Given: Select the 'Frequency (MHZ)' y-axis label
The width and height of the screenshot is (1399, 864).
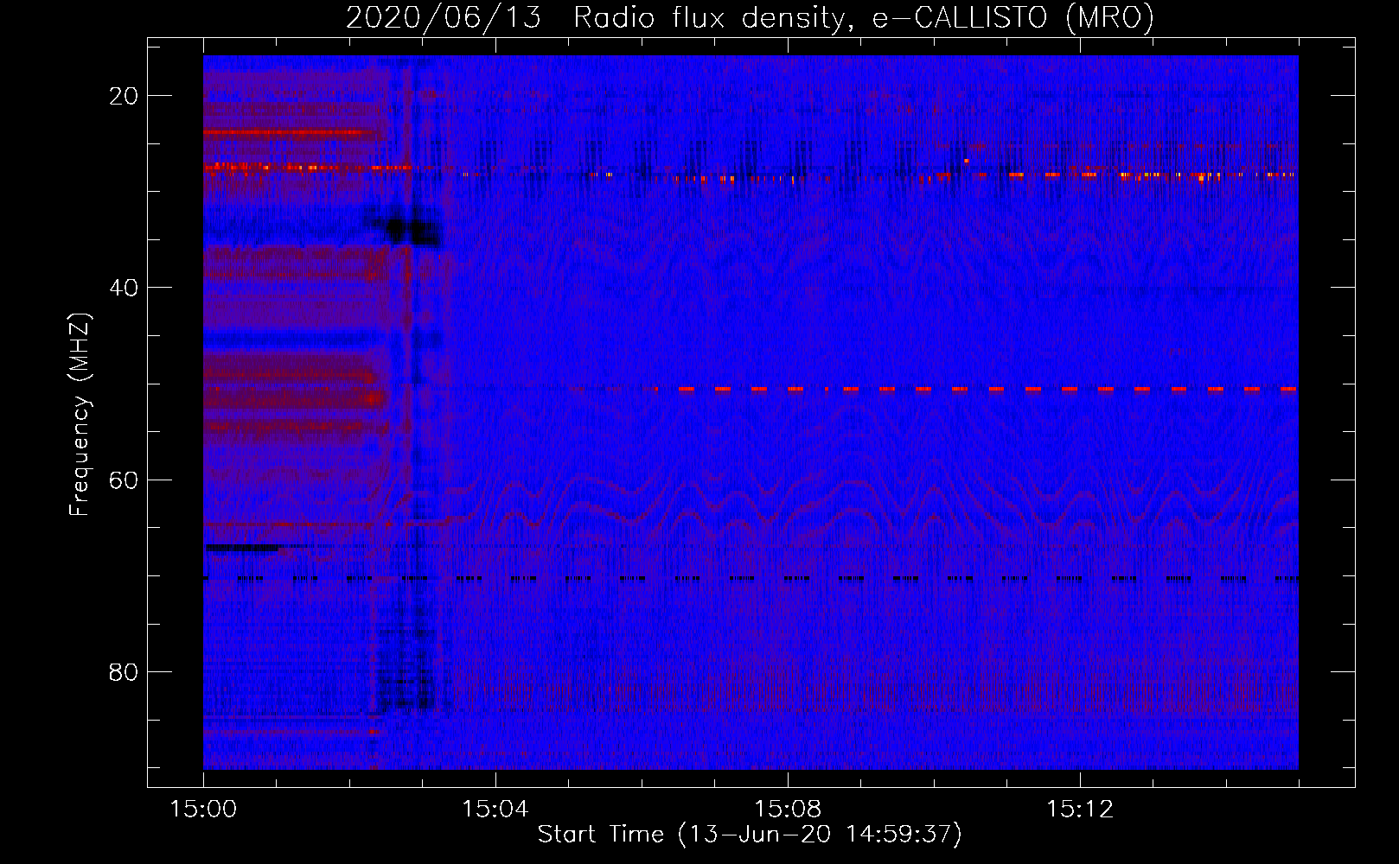Looking at the screenshot, I should [80, 415].
